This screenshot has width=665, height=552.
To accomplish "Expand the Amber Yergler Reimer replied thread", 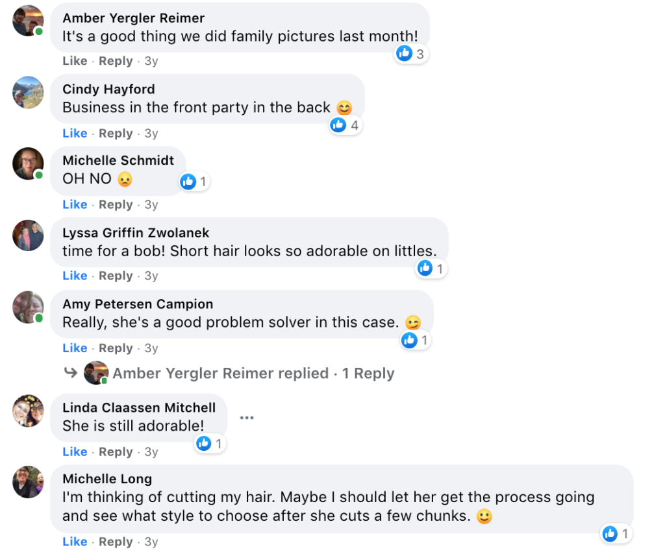I will tap(253, 374).
